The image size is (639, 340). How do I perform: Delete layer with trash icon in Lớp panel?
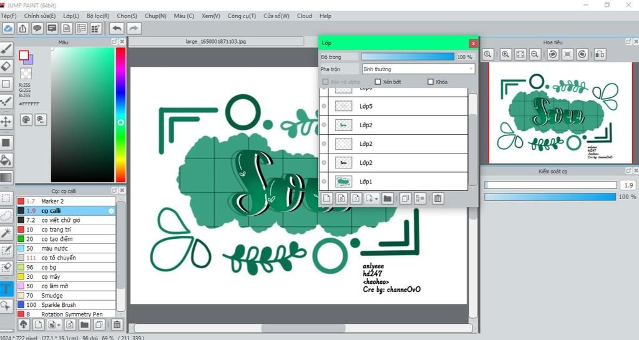click(437, 198)
